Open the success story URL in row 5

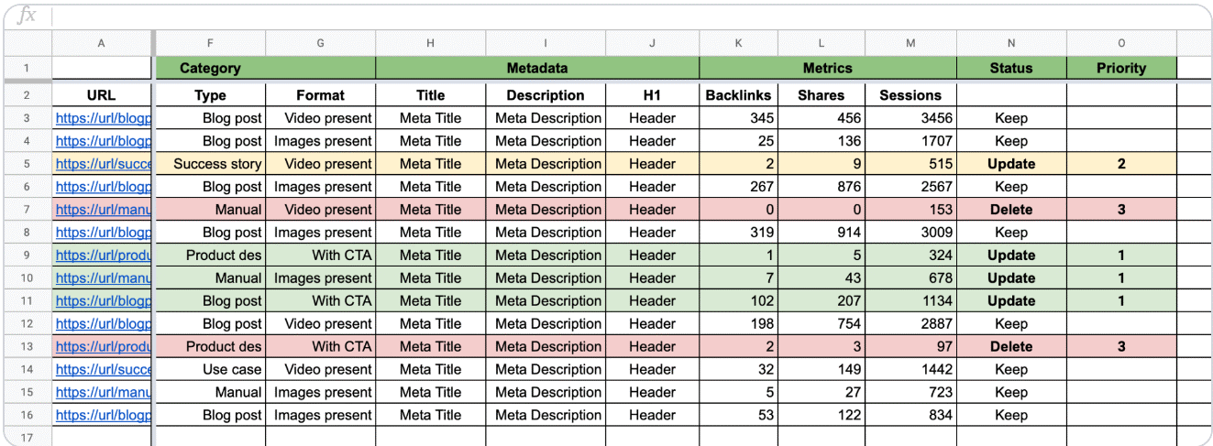[104, 164]
